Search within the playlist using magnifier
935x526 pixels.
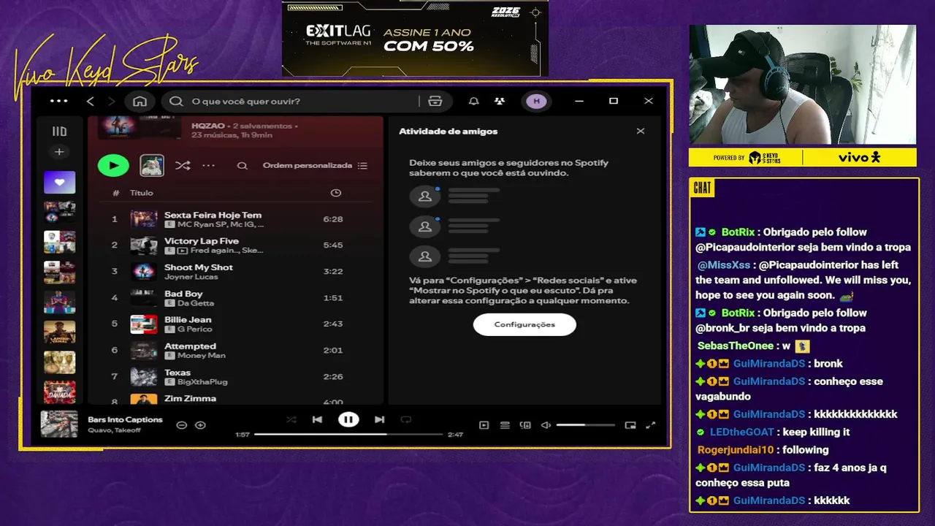242,166
